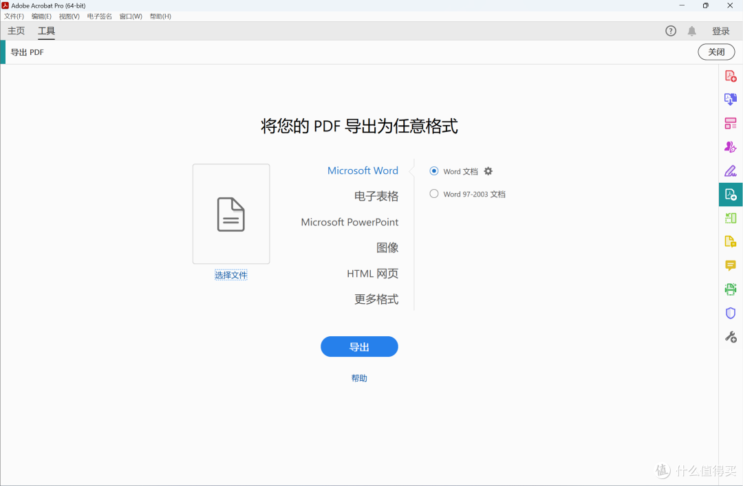This screenshot has width=743, height=486.
Task: Choose 更多格式 export option
Action: (x=376, y=299)
